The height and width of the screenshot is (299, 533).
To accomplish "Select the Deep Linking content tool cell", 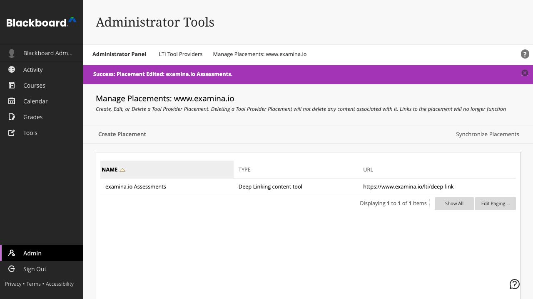I will (270, 186).
